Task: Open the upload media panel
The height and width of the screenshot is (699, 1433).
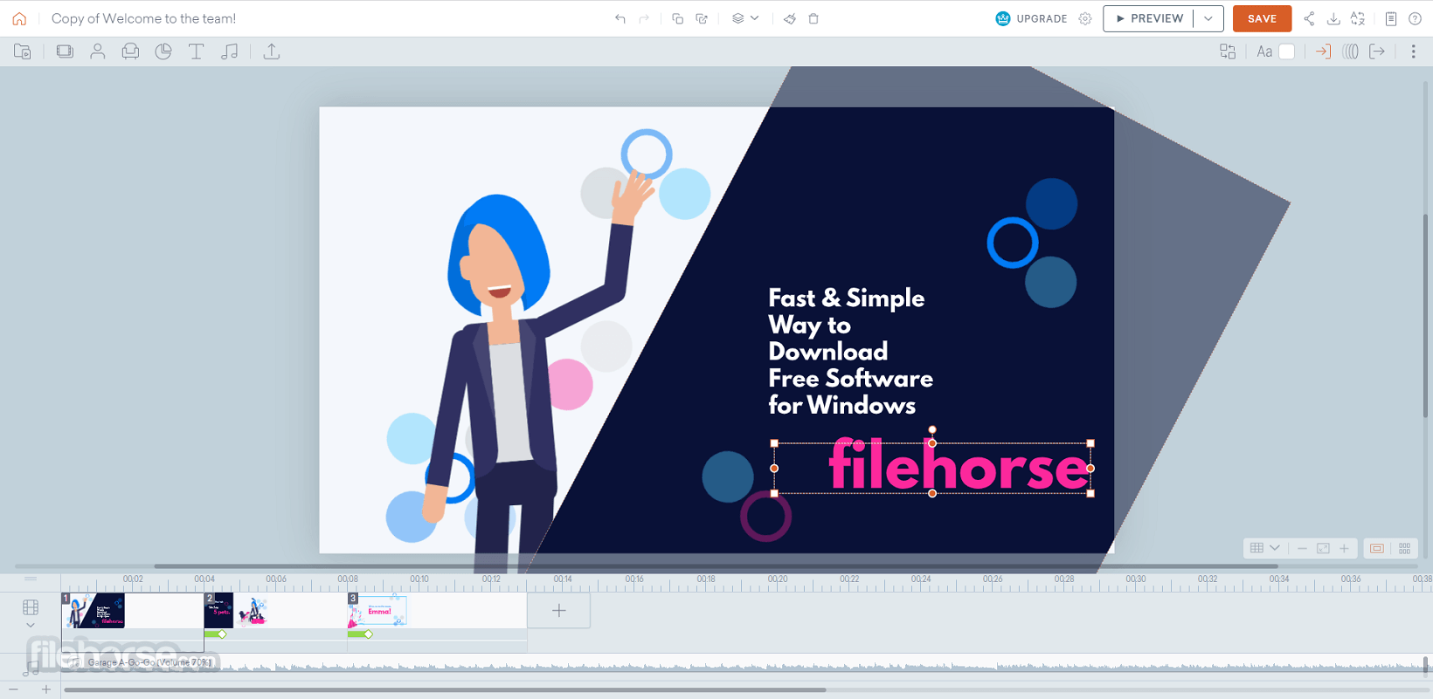Action: [272, 51]
